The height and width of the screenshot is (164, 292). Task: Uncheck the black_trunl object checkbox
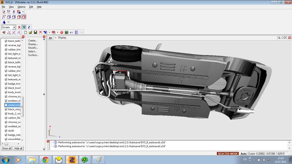click(x=6, y=88)
